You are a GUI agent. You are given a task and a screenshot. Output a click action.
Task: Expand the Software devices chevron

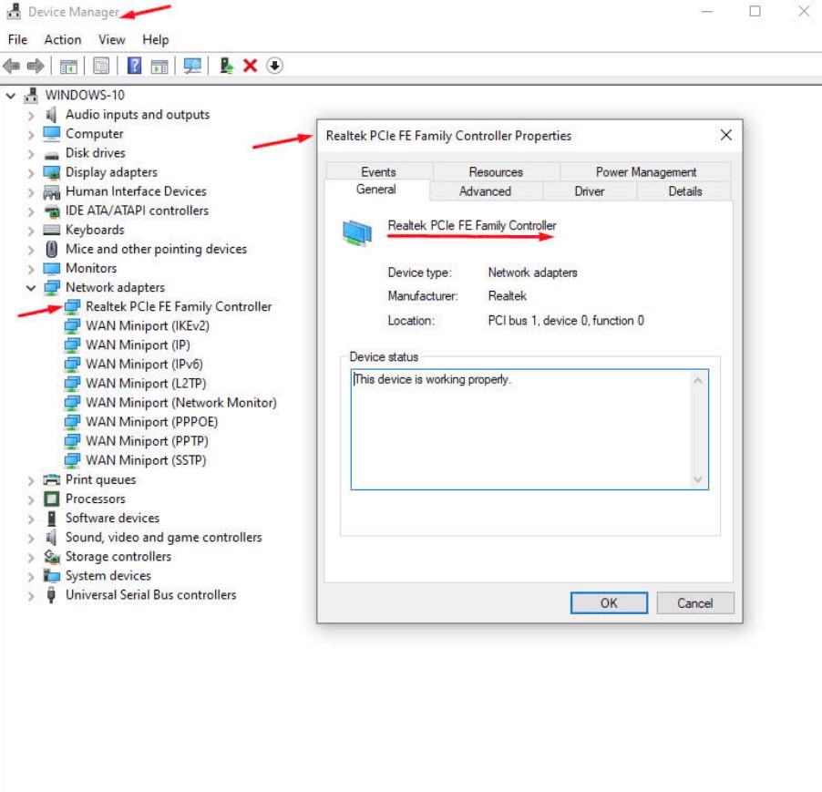31,519
